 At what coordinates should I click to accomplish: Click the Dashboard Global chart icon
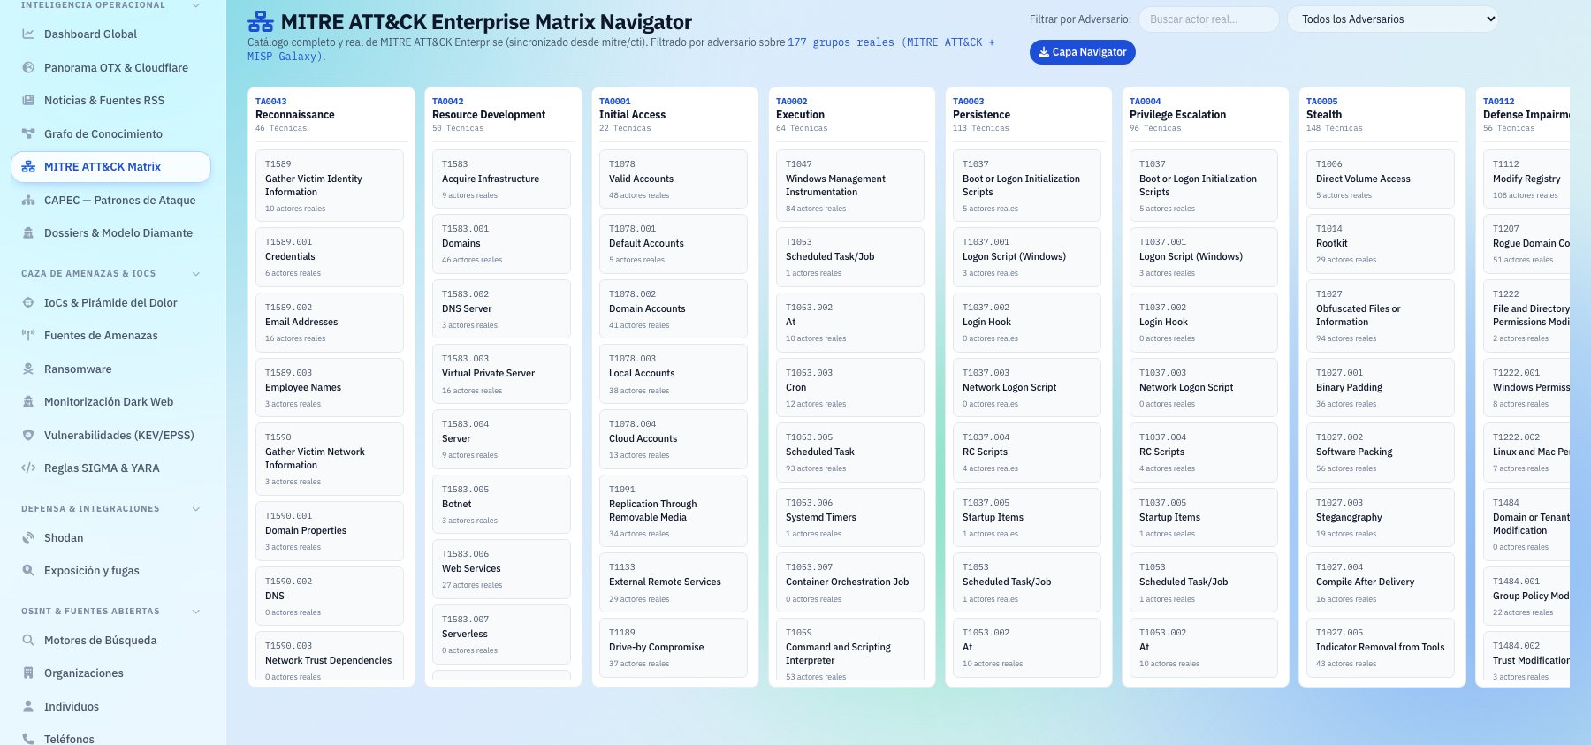tap(28, 34)
